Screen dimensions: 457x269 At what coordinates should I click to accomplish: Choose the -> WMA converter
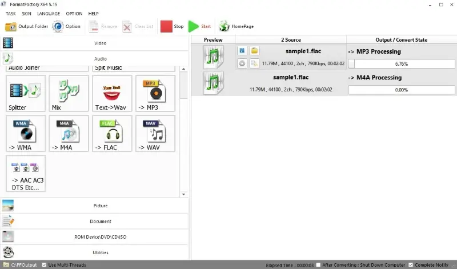(26, 133)
